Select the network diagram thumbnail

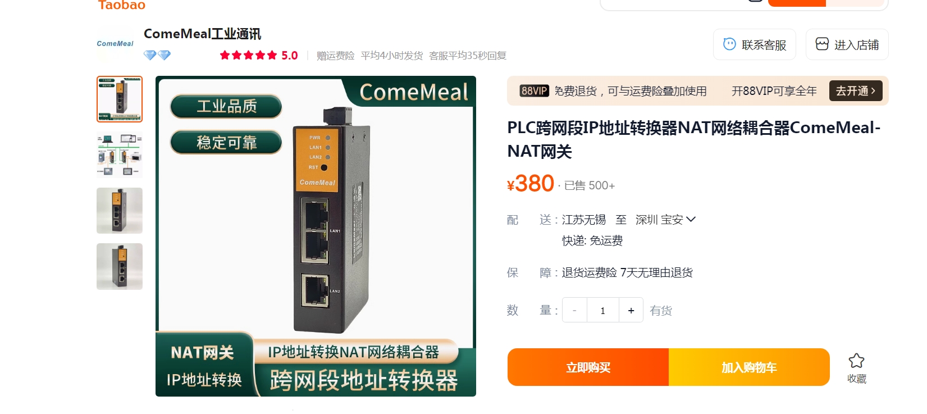(x=120, y=155)
